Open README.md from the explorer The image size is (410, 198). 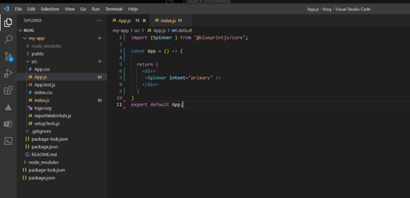(x=44, y=155)
